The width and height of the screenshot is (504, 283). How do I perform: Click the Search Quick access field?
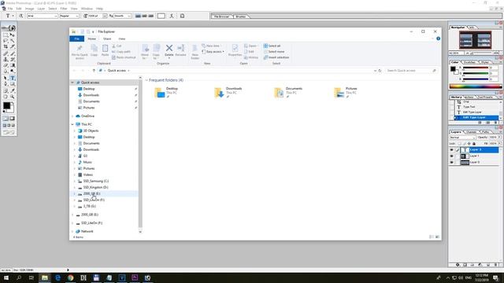[x=411, y=71]
